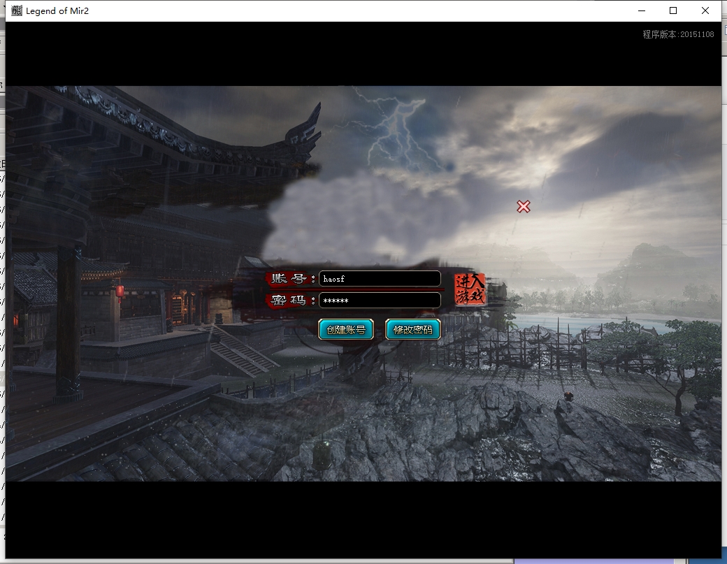Maximize the Legend of Mir2 window
Image resolution: width=727 pixels, height=564 pixels.
click(x=673, y=10)
